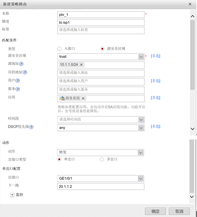
Task: Open help icon next to DSCP优先级
Action: tap(31, 127)
